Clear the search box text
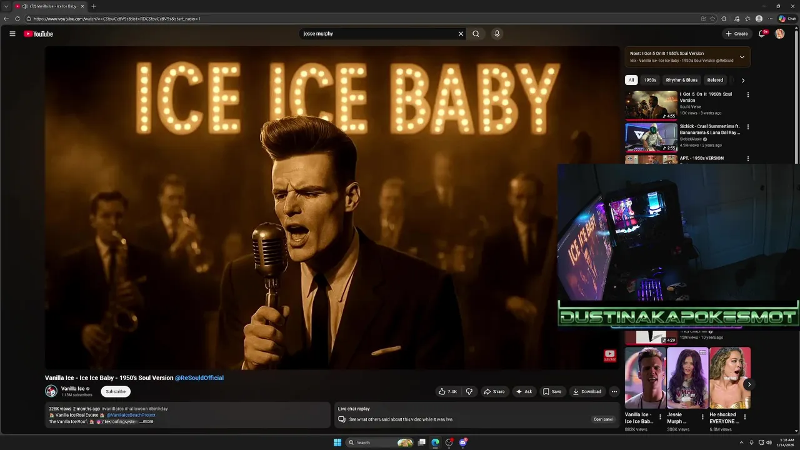Viewport: 800px width, 450px height. 461,34
